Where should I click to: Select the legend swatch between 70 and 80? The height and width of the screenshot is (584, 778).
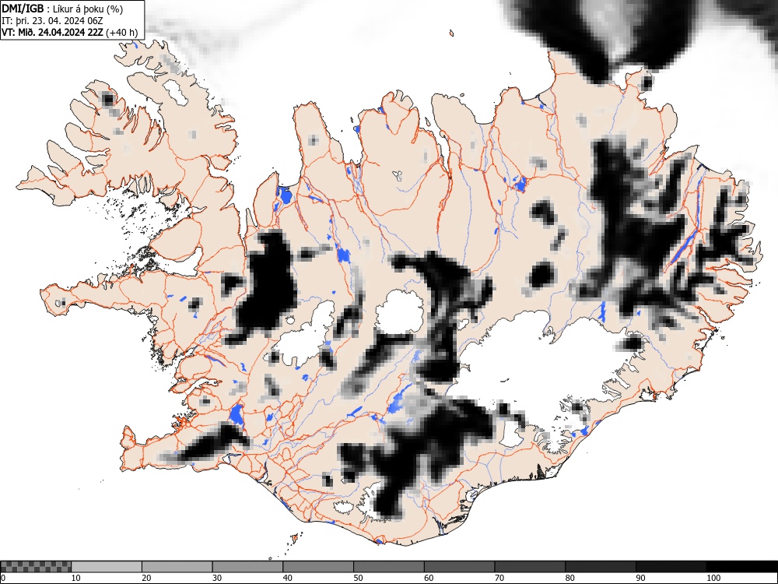pos(529,567)
